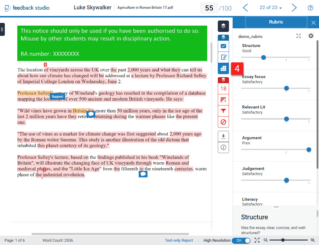Image resolution: width=319 pixels, height=245 pixels.
Task: Open the rubric scorecard icon in toolbar
Action: tap(223, 69)
